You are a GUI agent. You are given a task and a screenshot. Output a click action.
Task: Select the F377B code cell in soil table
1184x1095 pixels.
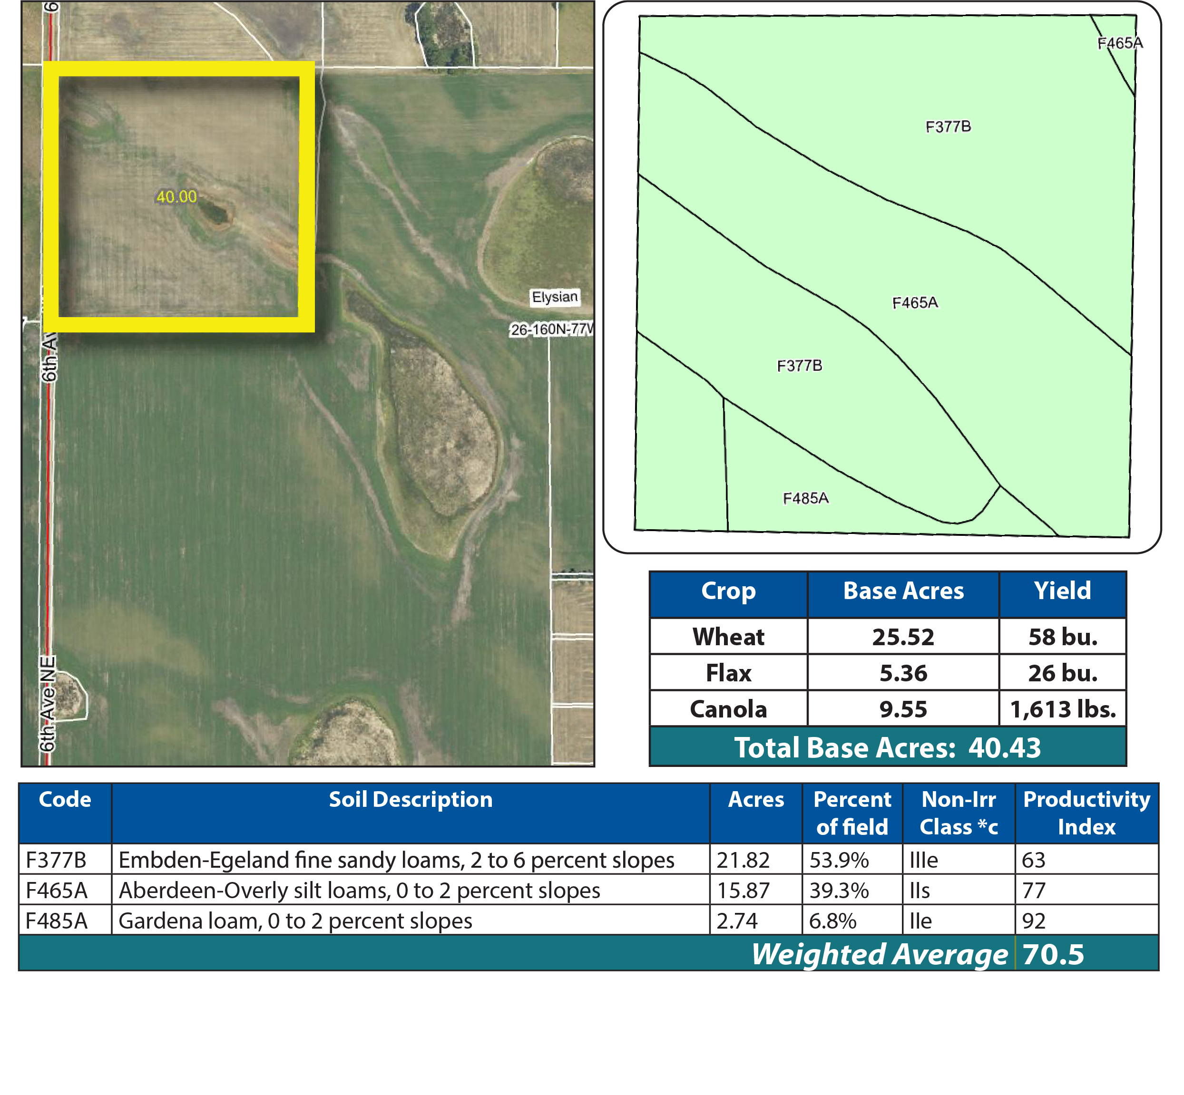coord(56,860)
